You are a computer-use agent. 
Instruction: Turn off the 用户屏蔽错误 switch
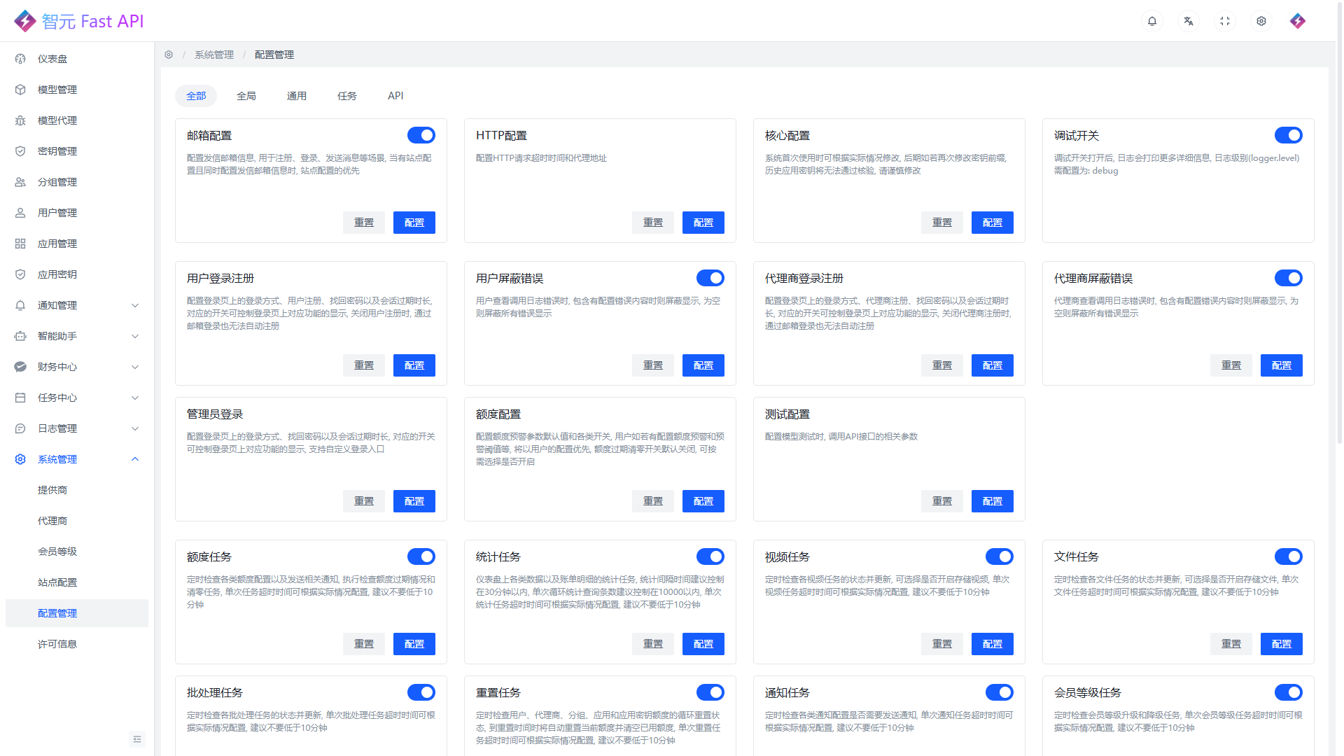click(710, 278)
